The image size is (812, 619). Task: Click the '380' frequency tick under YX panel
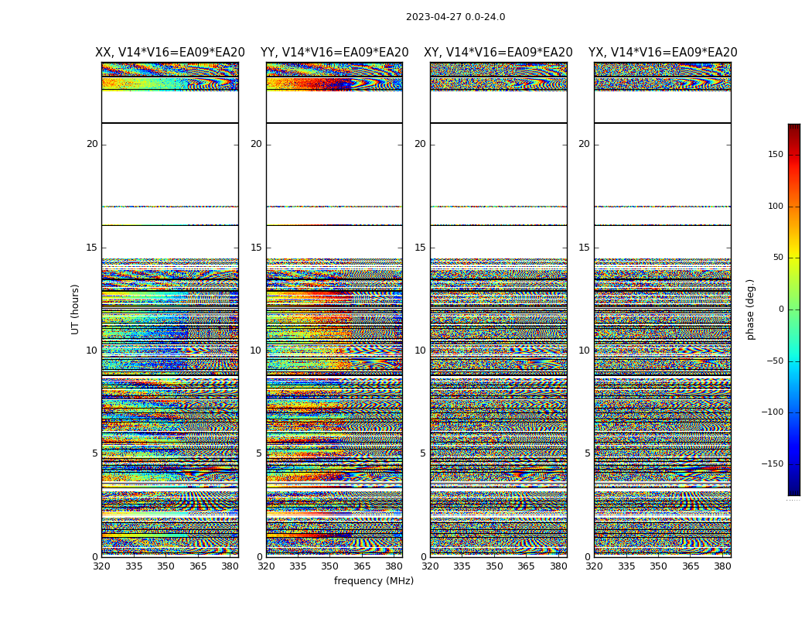pyautogui.click(x=722, y=566)
